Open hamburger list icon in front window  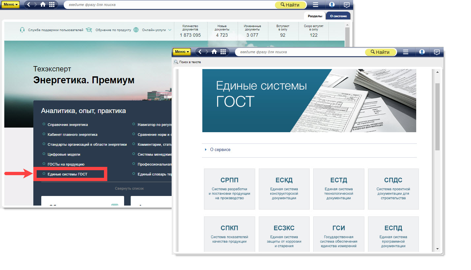[x=406, y=52]
